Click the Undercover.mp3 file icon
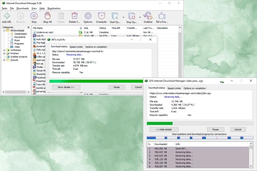This screenshot has width=257, height=171. pyautogui.click(x=35, y=32)
